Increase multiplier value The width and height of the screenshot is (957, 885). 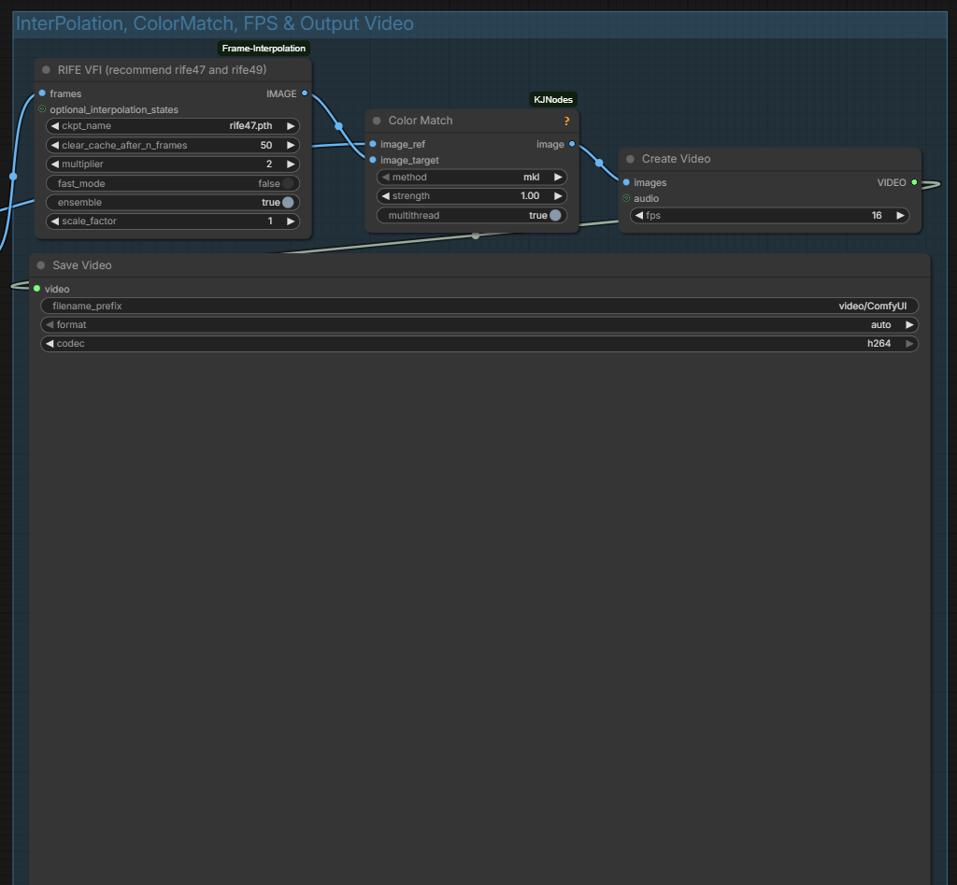[292, 164]
